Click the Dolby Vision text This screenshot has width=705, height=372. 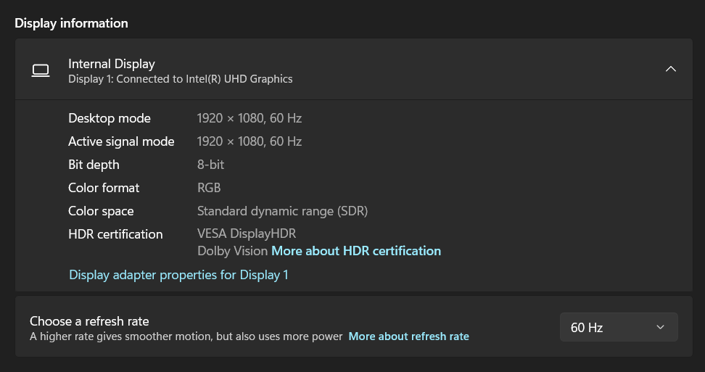coord(232,251)
